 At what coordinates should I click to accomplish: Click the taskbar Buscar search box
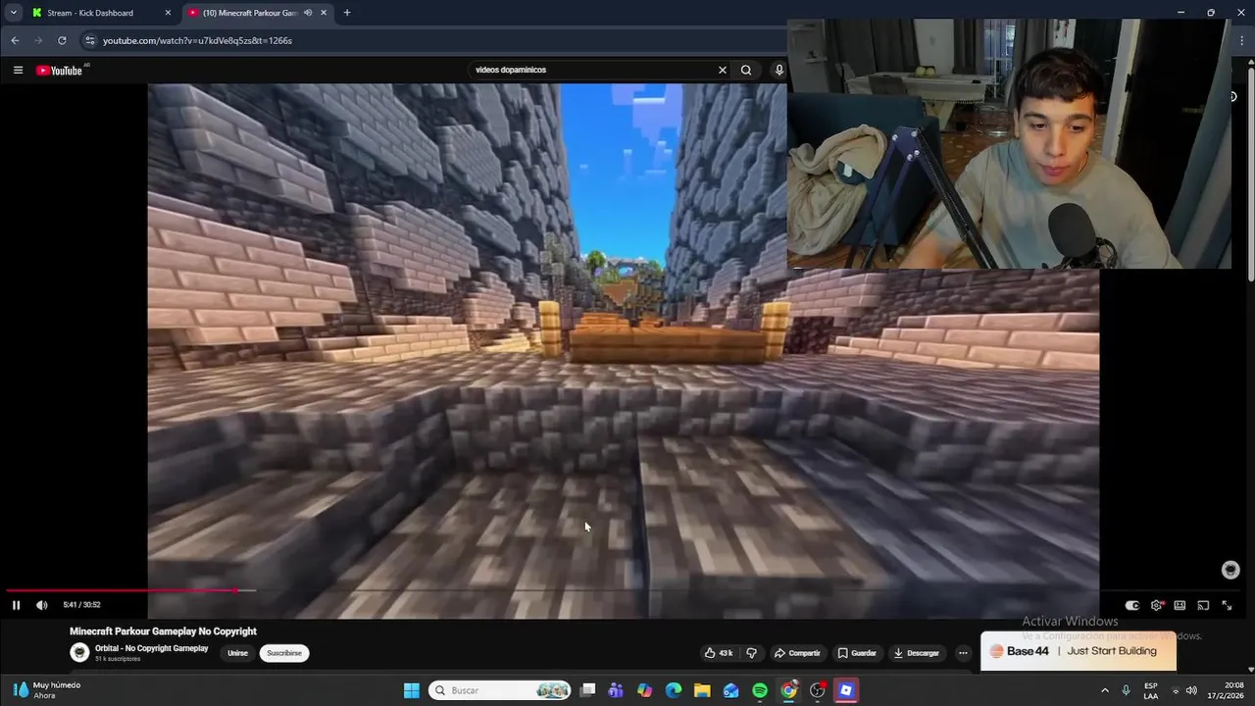pyautogui.click(x=501, y=690)
